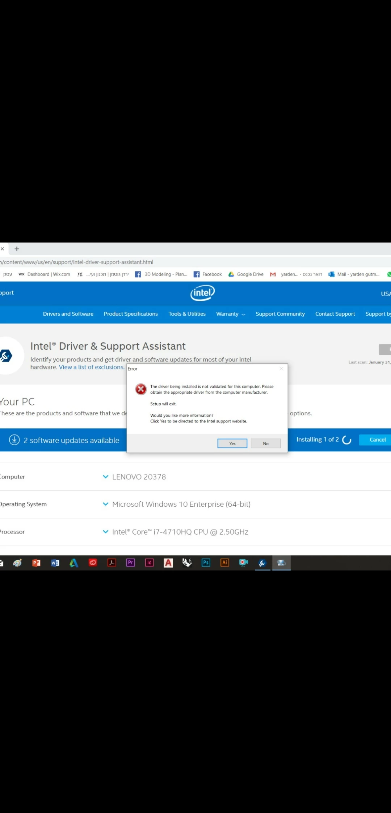The image size is (391, 813).
Task: Click No in the Error dialog
Action: click(x=266, y=443)
